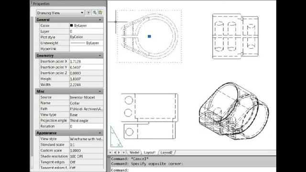306x172 pixels.
Task: Click the Width value 2.2244
Action: point(87,85)
